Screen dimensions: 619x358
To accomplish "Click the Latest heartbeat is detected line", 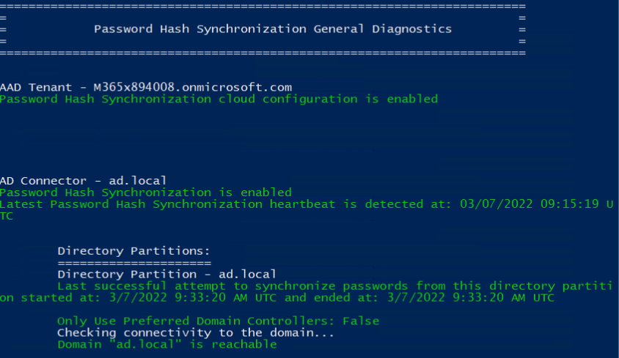I will click(x=220, y=204).
